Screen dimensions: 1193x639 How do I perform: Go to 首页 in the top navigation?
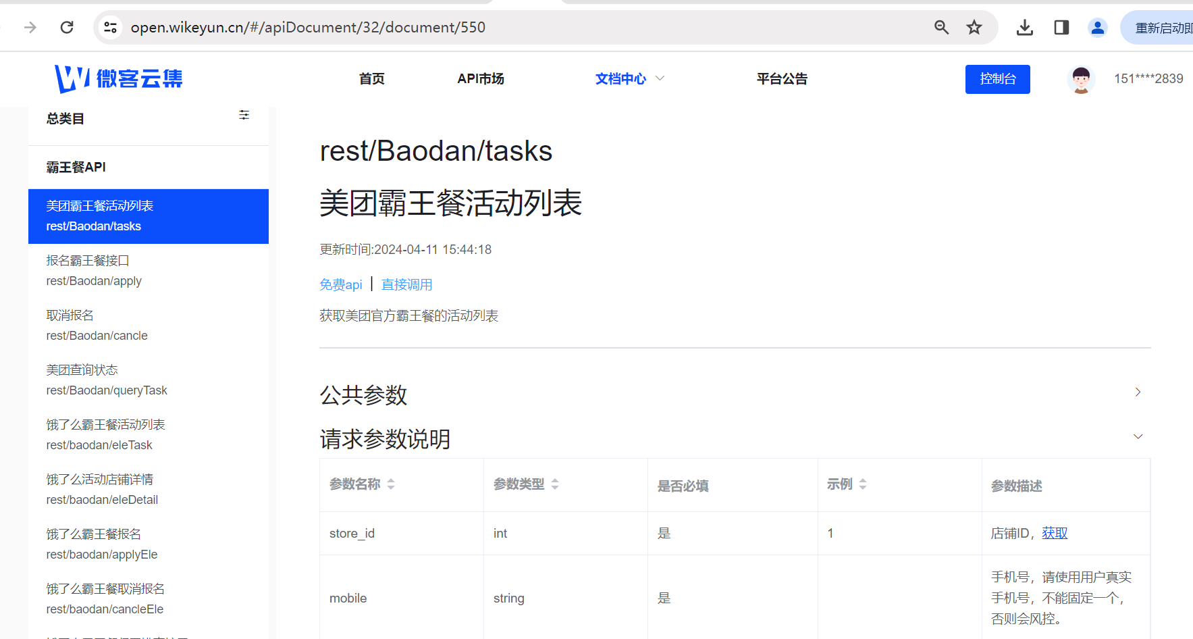click(372, 79)
